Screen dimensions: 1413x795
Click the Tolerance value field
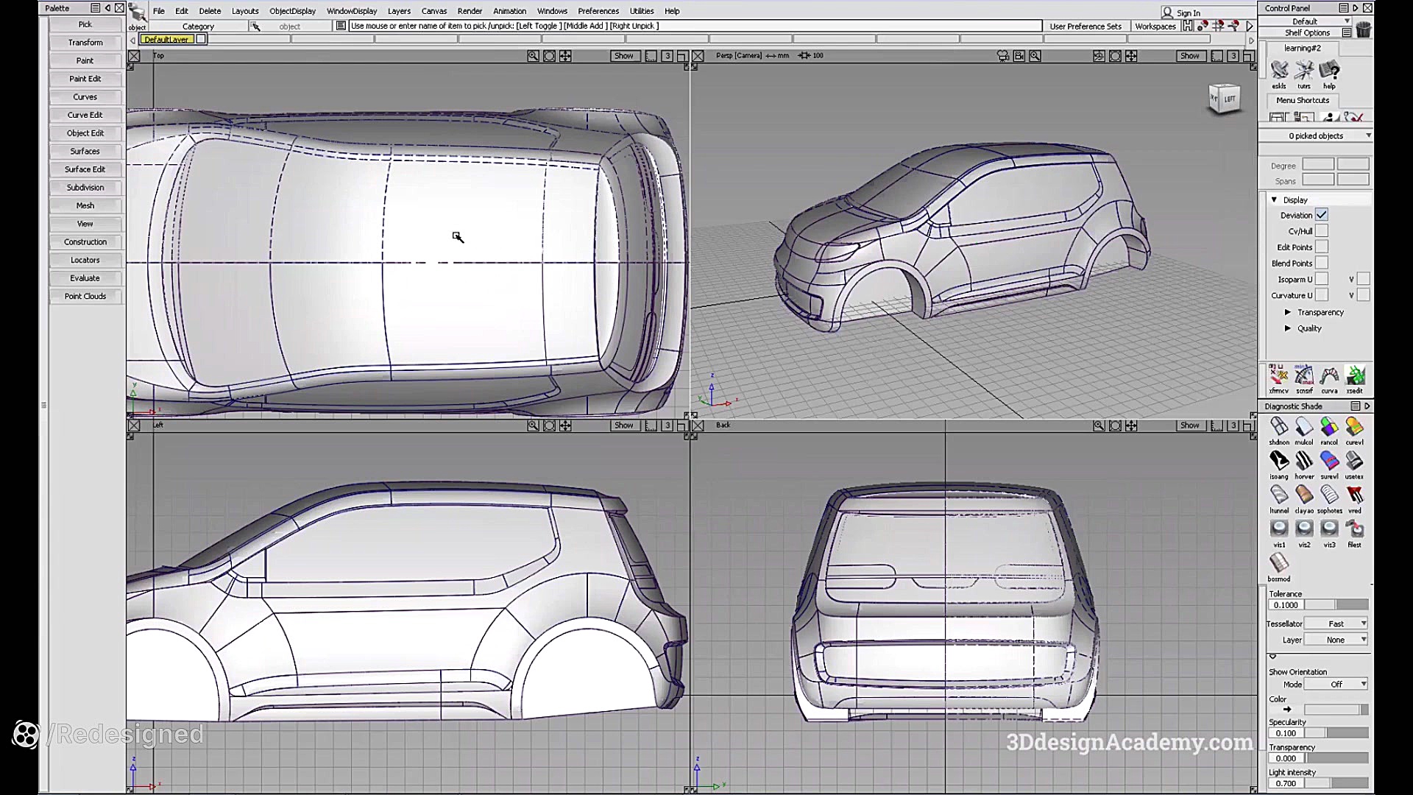click(x=1286, y=605)
